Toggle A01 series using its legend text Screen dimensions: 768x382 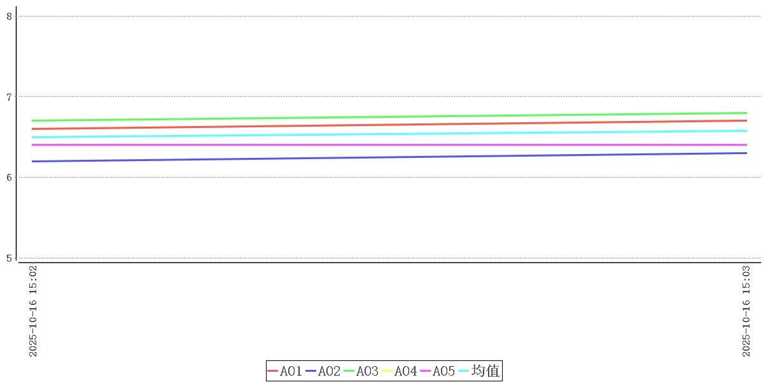pyautogui.click(x=291, y=371)
